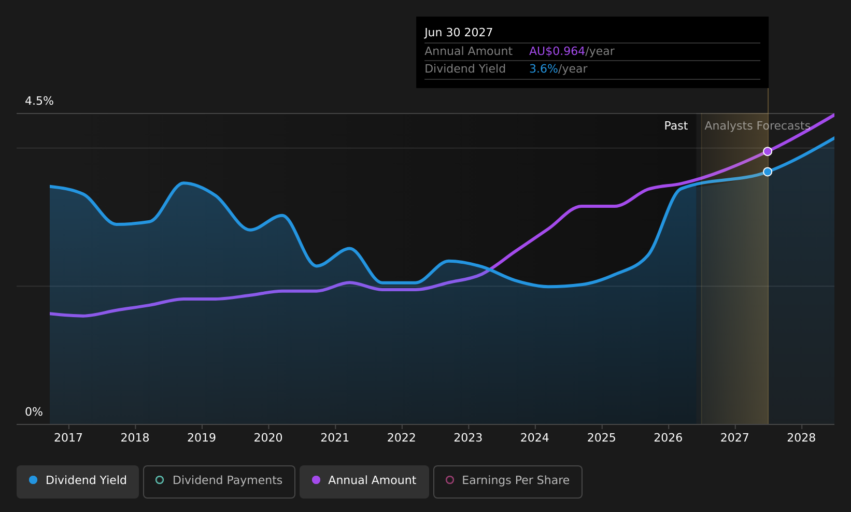Screen dimensions: 851x512
Task: Click the 2018 x-axis label
Action: coord(135,438)
